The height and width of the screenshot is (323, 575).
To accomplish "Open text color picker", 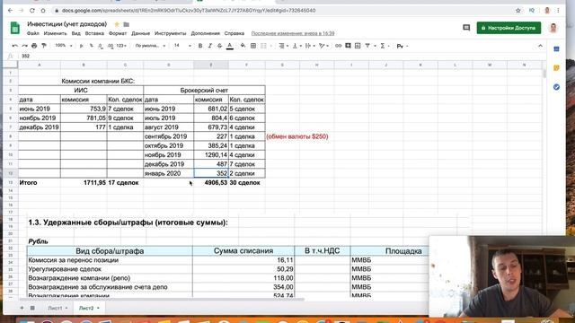I will (230, 46).
